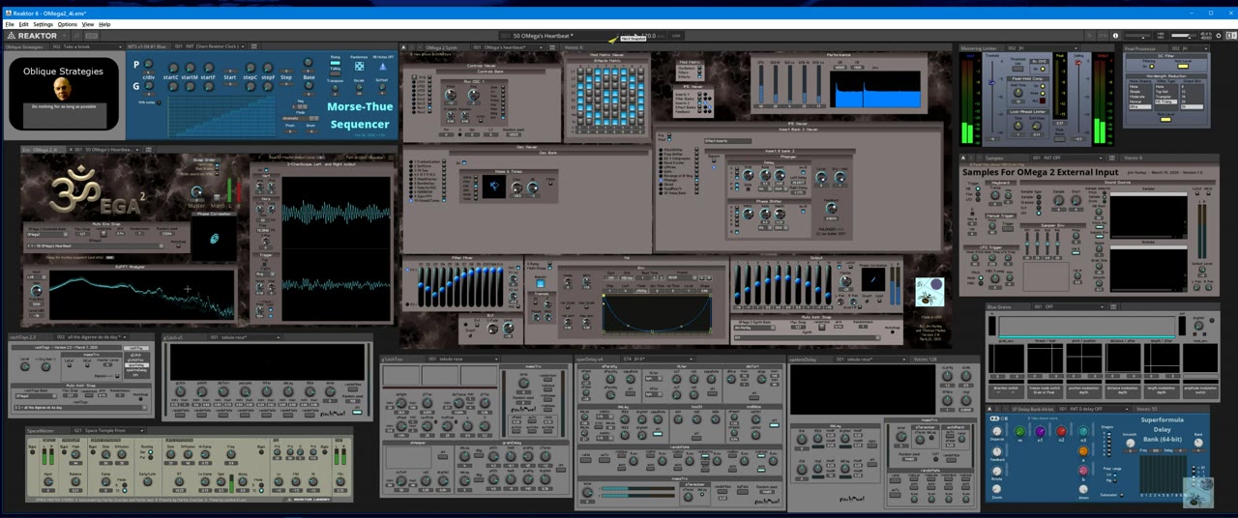Image resolution: width=1238 pixels, height=518 pixels.
Task: Turn the P knob in the Morse-Thue Sequencer
Action: (x=149, y=64)
